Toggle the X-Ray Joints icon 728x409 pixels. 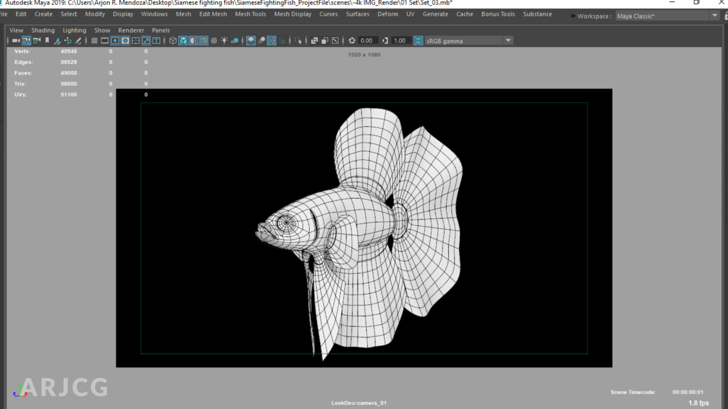[335, 40]
